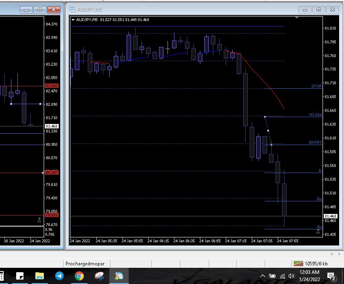Click the connection status bars indicator
This screenshot has width=344, height=284.
coord(298,264)
